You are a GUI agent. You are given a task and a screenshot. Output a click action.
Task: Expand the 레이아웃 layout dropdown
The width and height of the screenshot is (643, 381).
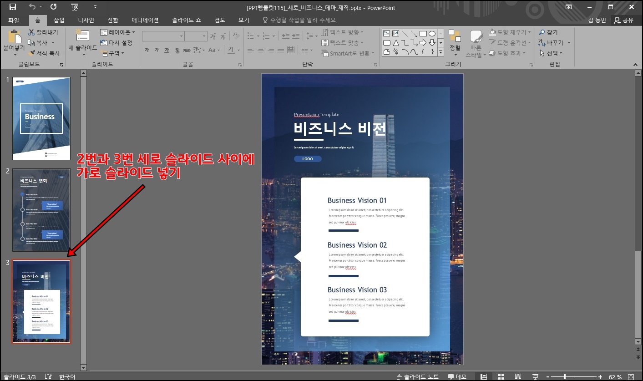(x=117, y=32)
